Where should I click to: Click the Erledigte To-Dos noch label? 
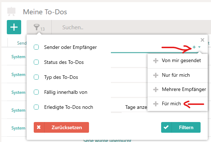tap(69, 107)
